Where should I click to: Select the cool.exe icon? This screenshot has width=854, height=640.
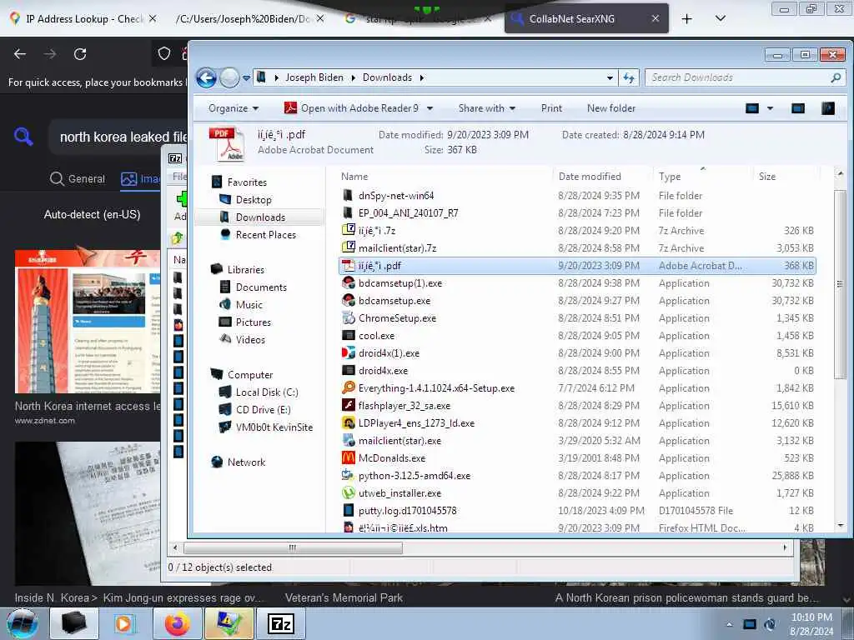[348, 335]
